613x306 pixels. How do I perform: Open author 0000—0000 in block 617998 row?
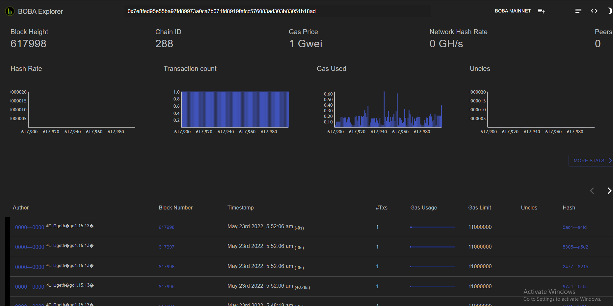[x=30, y=227]
